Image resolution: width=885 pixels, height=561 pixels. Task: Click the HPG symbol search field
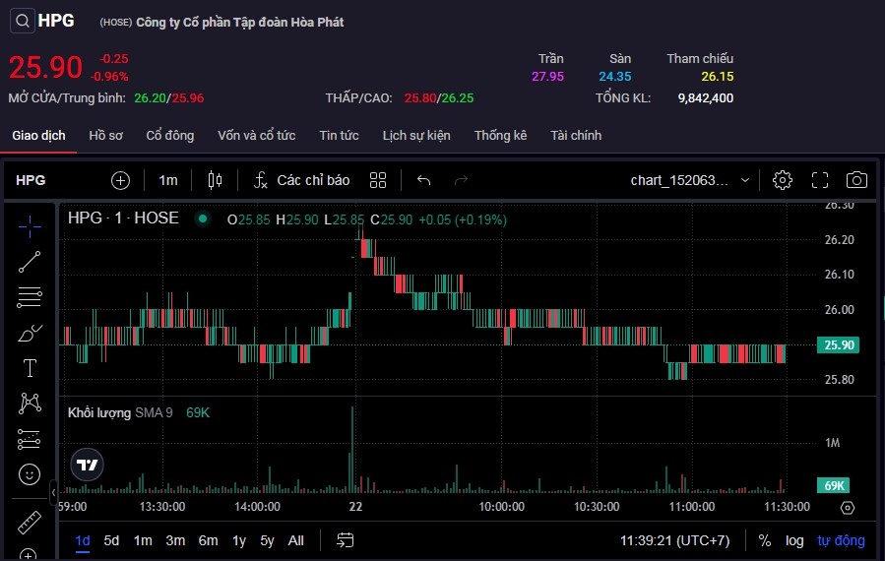pyautogui.click(x=31, y=180)
